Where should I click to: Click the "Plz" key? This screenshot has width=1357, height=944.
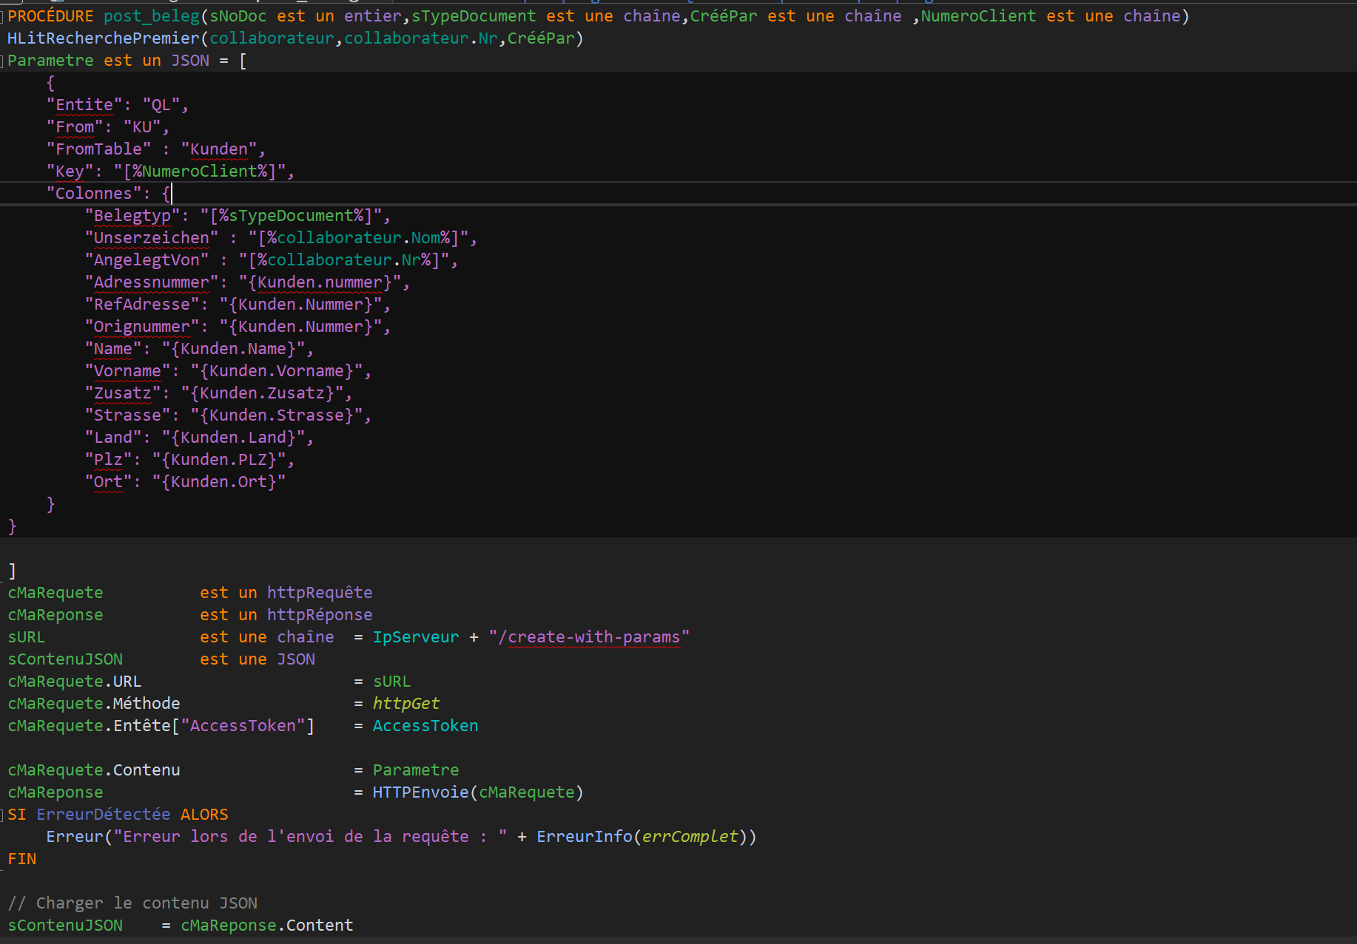pyautogui.click(x=108, y=460)
